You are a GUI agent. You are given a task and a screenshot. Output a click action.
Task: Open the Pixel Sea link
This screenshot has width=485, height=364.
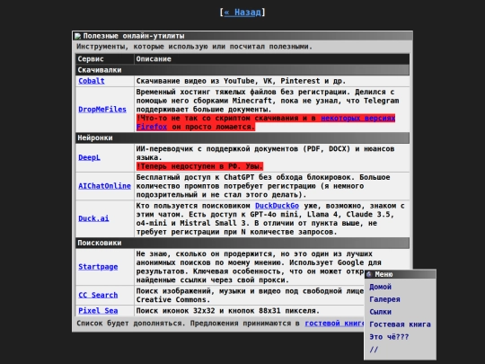pyautogui.click(x=98, y=311)
